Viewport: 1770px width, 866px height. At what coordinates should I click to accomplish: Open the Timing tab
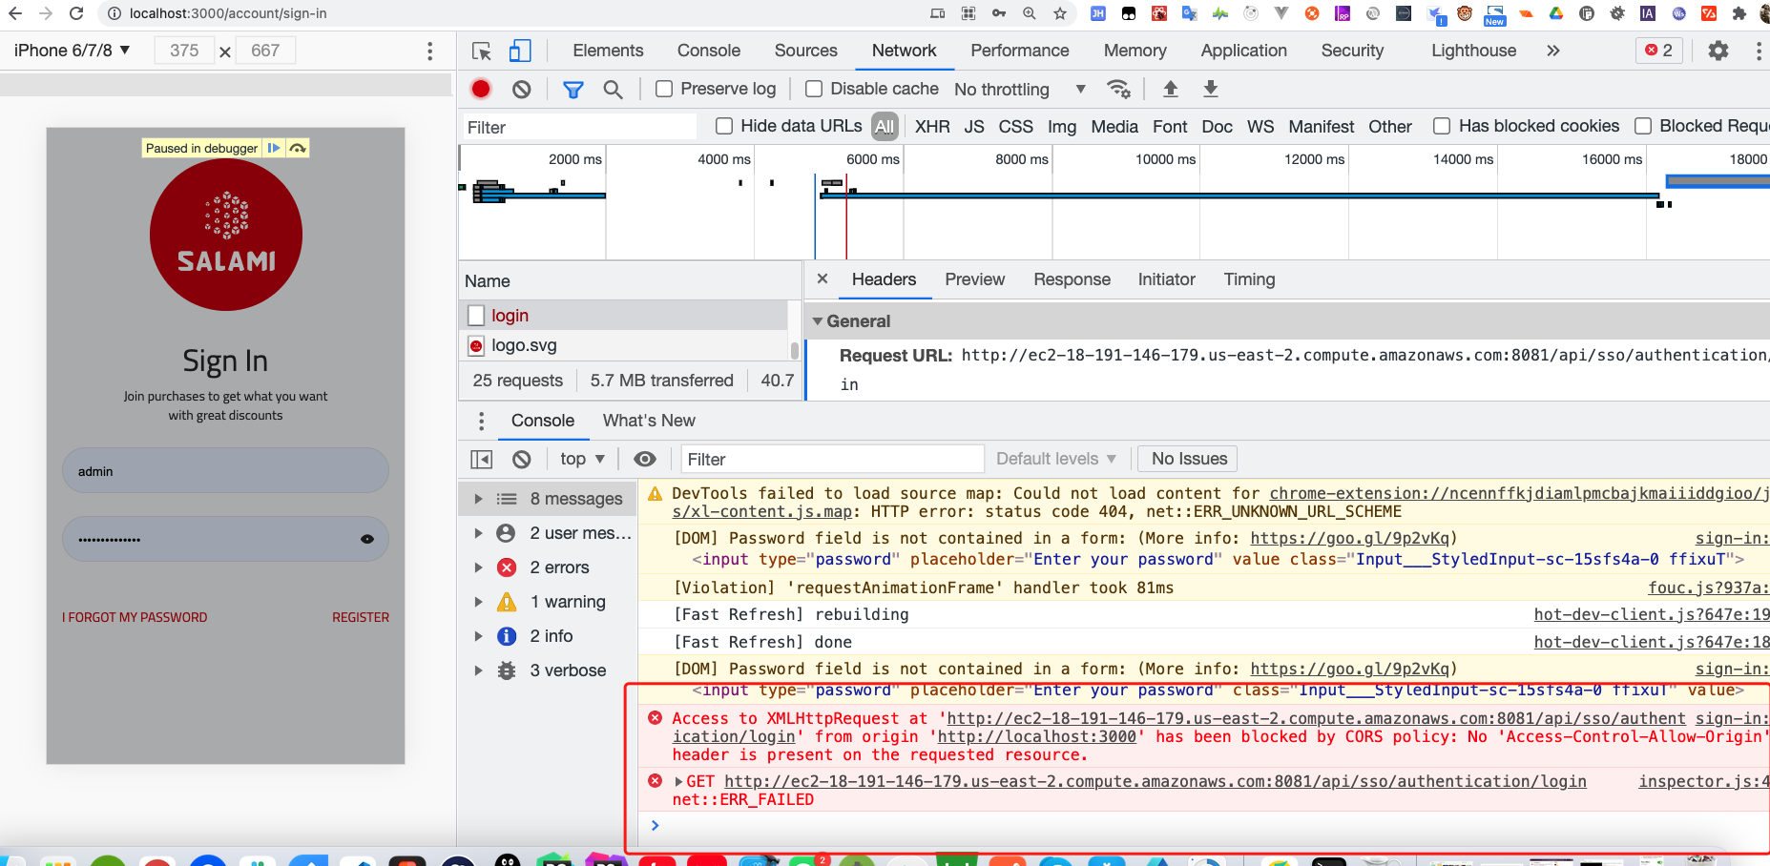click(x=1249, y=279)
